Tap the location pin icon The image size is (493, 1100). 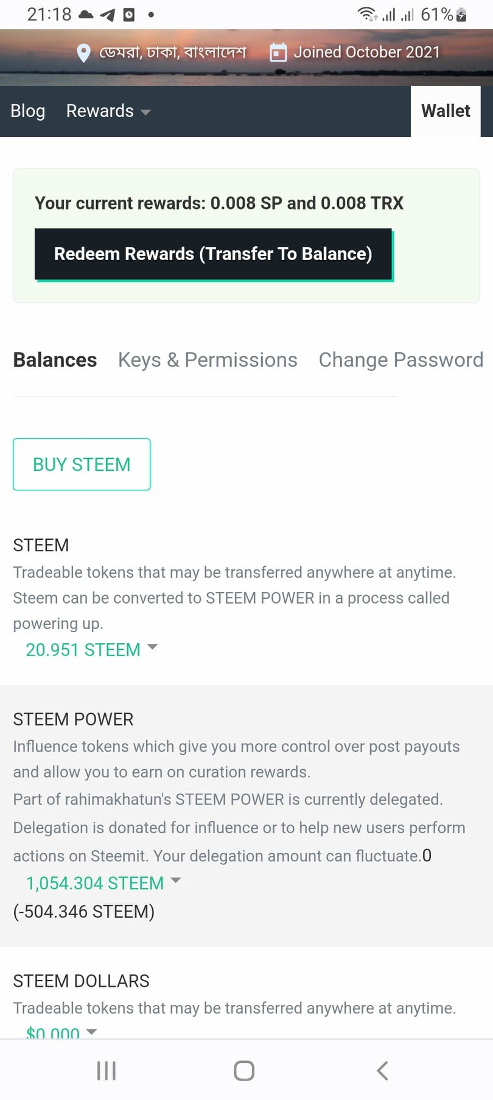tap(84, 53)
